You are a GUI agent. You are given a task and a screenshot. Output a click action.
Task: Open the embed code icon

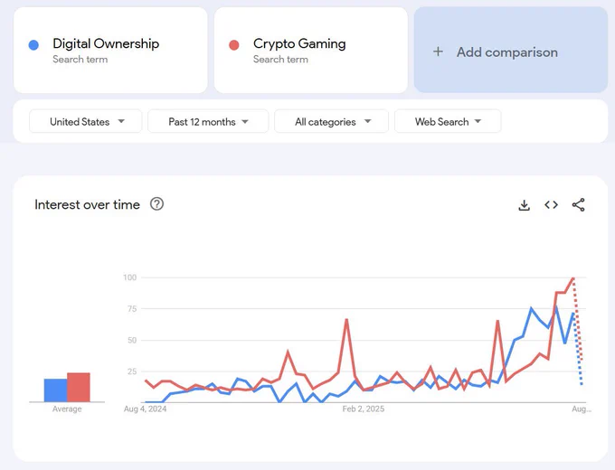pos(551,204)
